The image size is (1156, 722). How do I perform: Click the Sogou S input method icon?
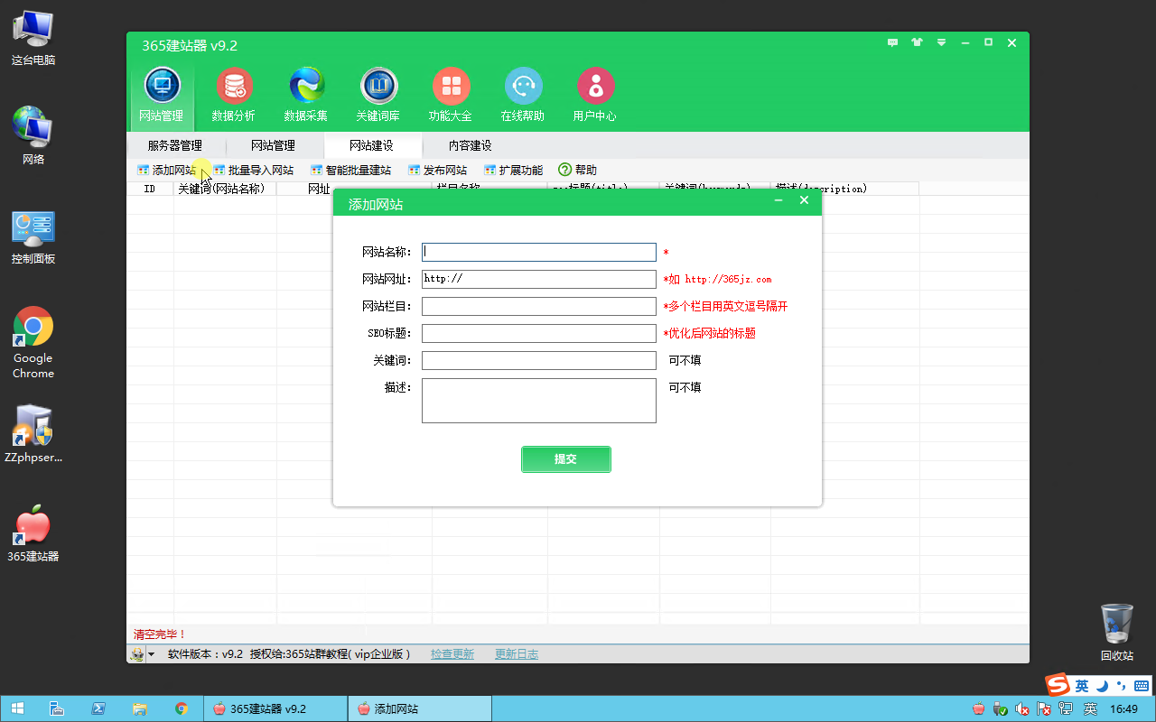(x=1058, y=685)
